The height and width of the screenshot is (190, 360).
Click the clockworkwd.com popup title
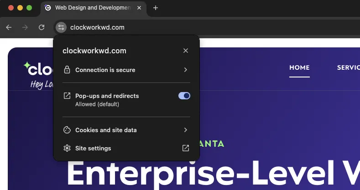click(x=94, y=51)
